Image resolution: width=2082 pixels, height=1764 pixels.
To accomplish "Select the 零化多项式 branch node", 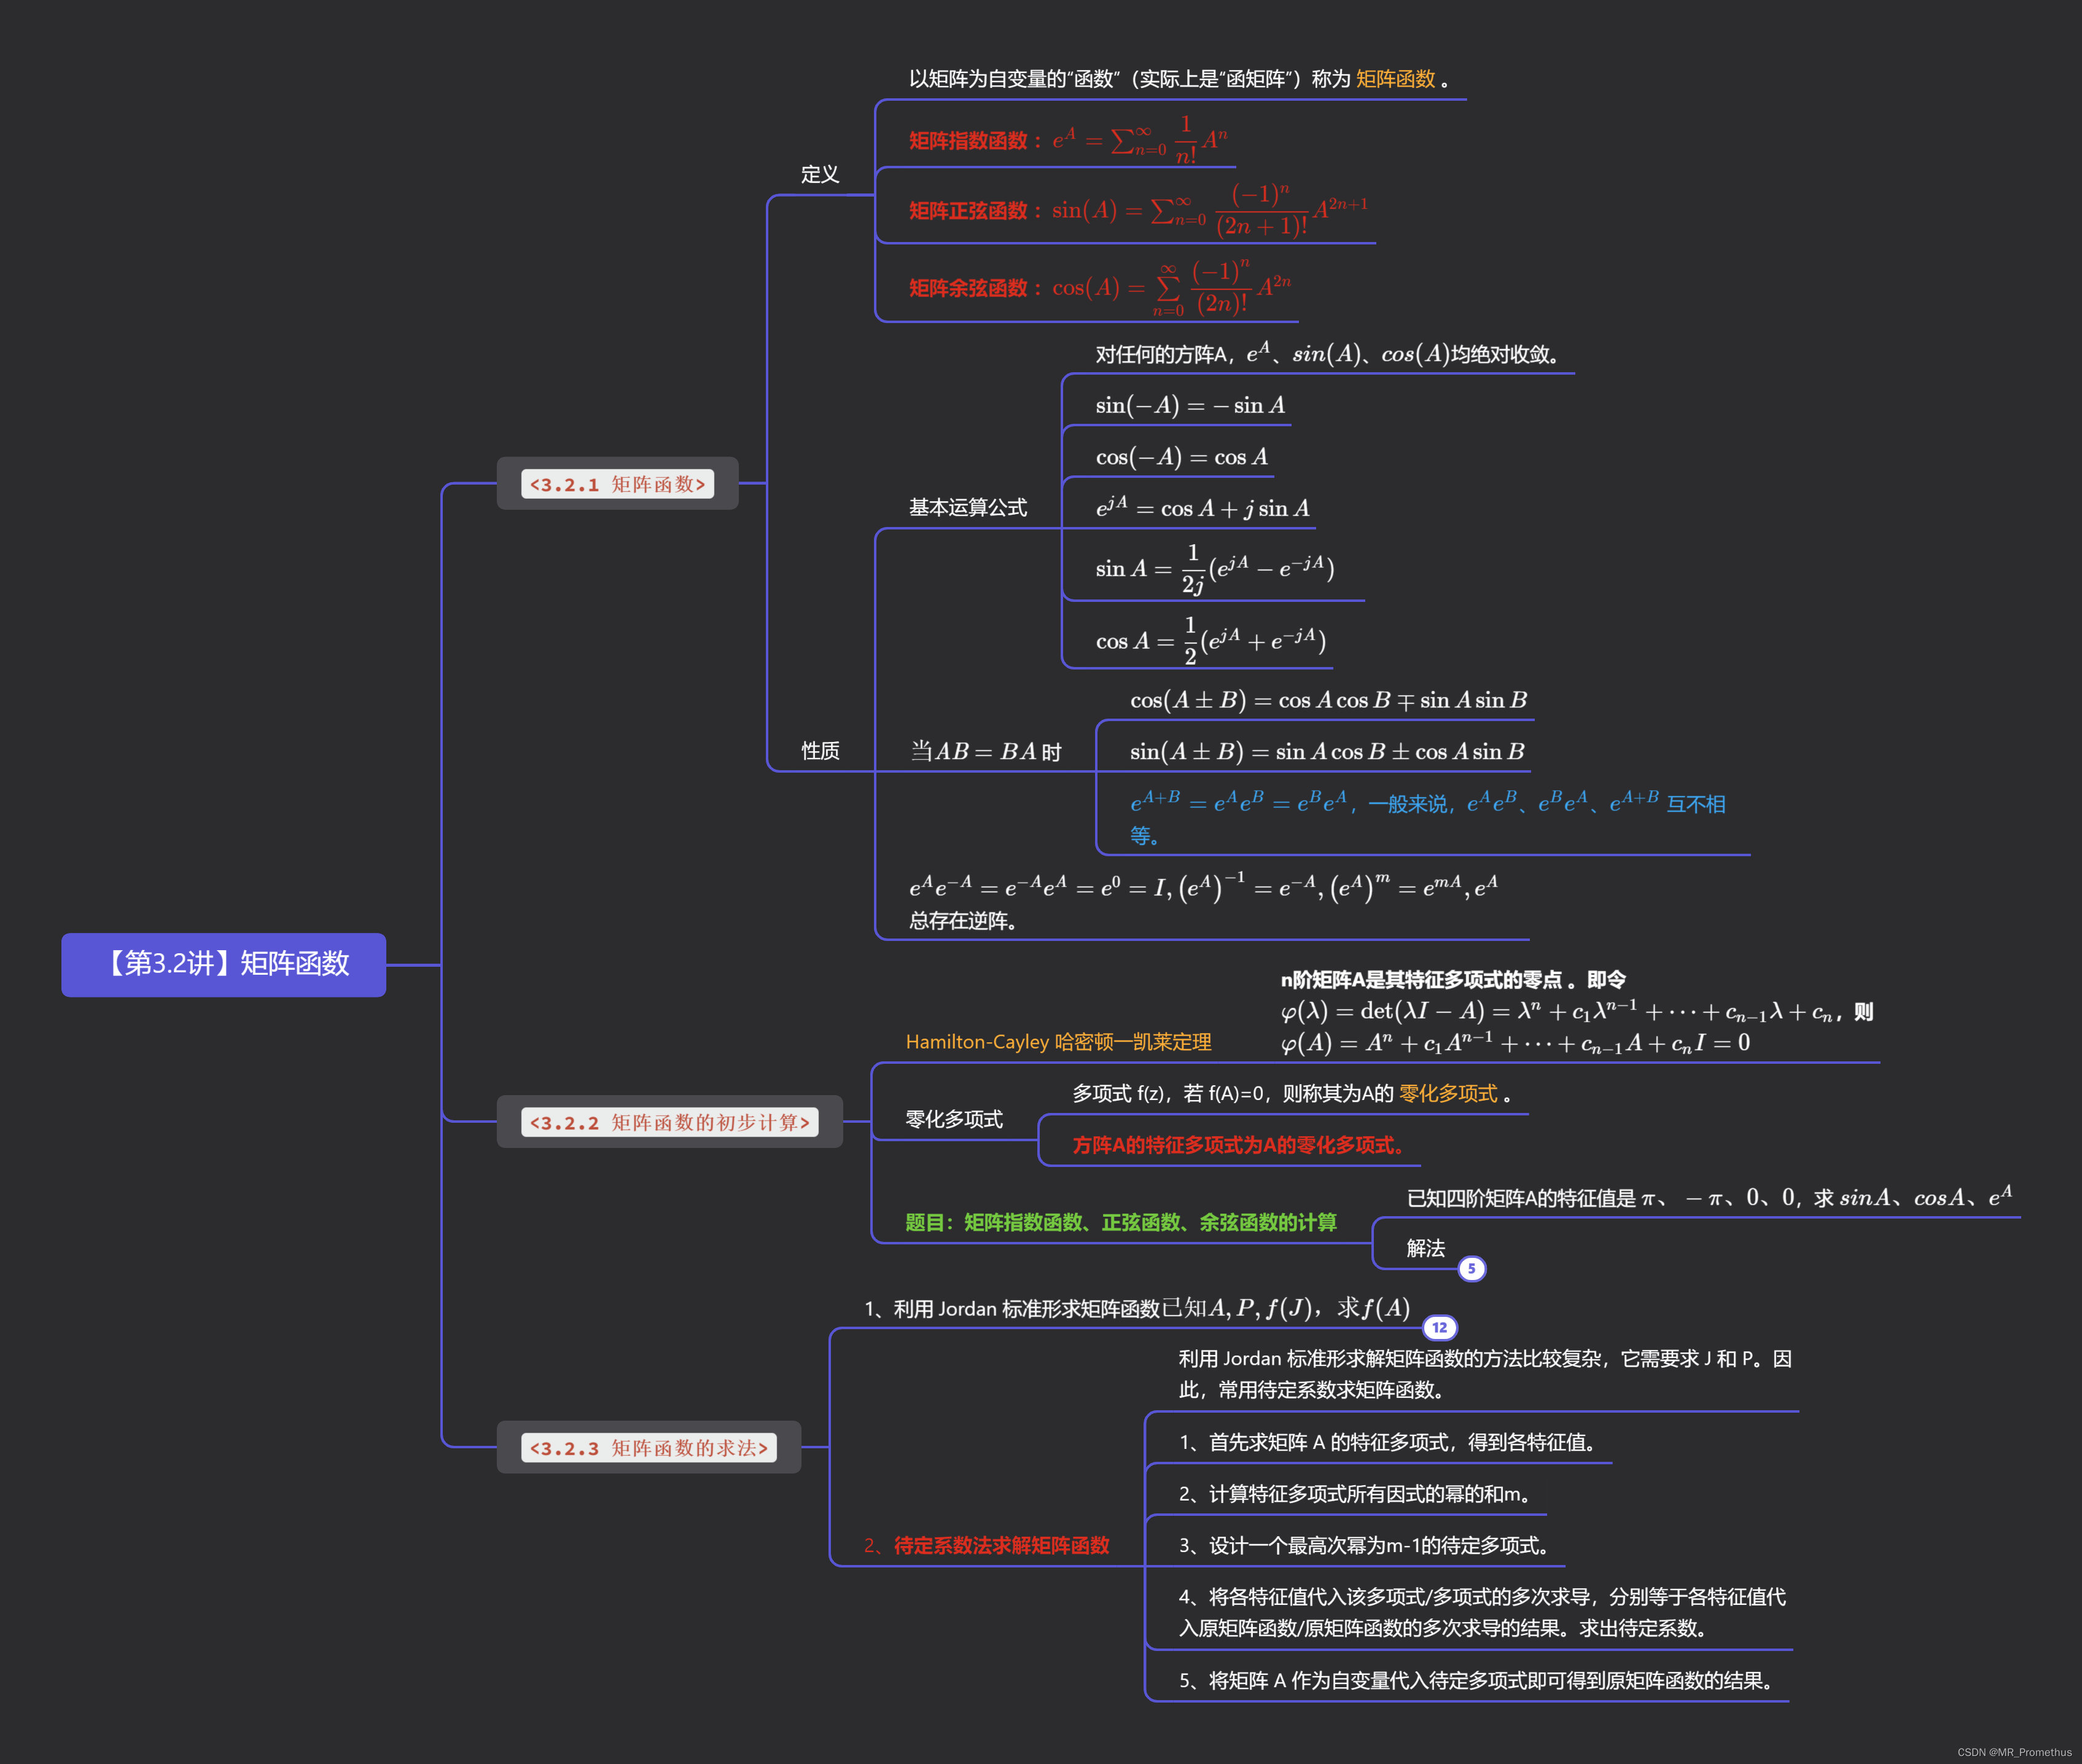I will (x=954, y=1119).
